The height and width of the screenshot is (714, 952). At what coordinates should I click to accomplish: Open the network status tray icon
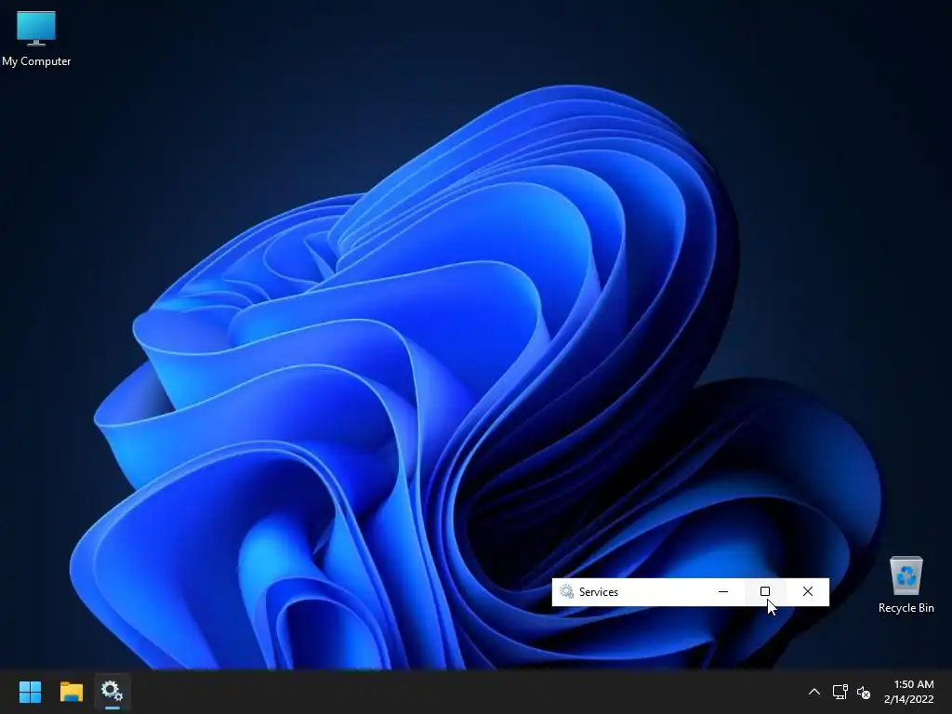840,692
